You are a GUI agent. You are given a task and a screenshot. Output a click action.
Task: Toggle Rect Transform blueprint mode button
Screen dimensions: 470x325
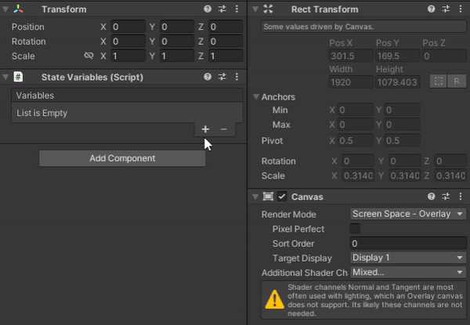pyautogui.click(x=438, y=81)
